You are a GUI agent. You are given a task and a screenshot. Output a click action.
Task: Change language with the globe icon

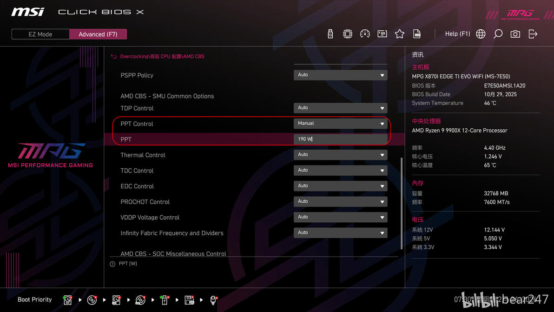[481, 34]
